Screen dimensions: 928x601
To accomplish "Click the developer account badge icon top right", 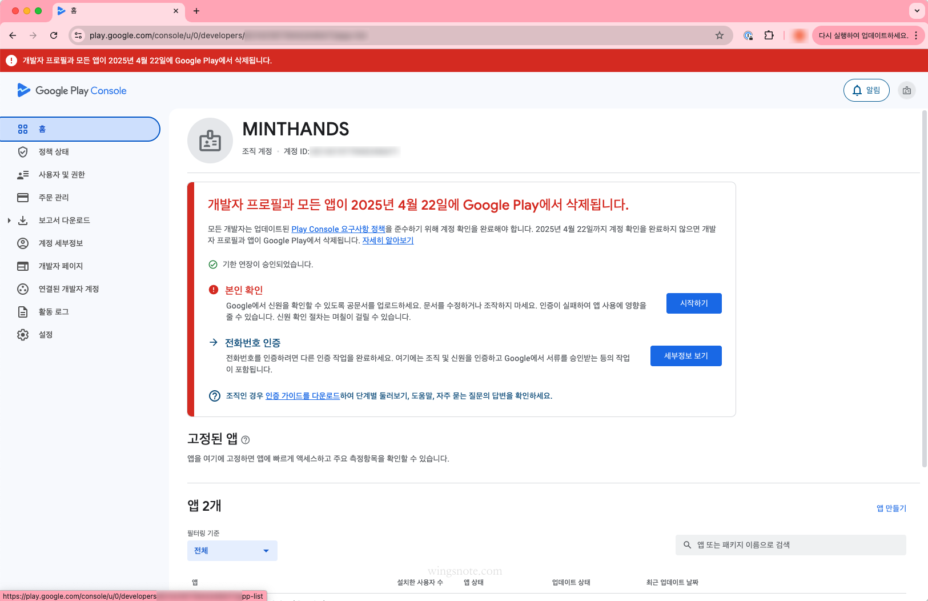I will [x=907, y=90].
